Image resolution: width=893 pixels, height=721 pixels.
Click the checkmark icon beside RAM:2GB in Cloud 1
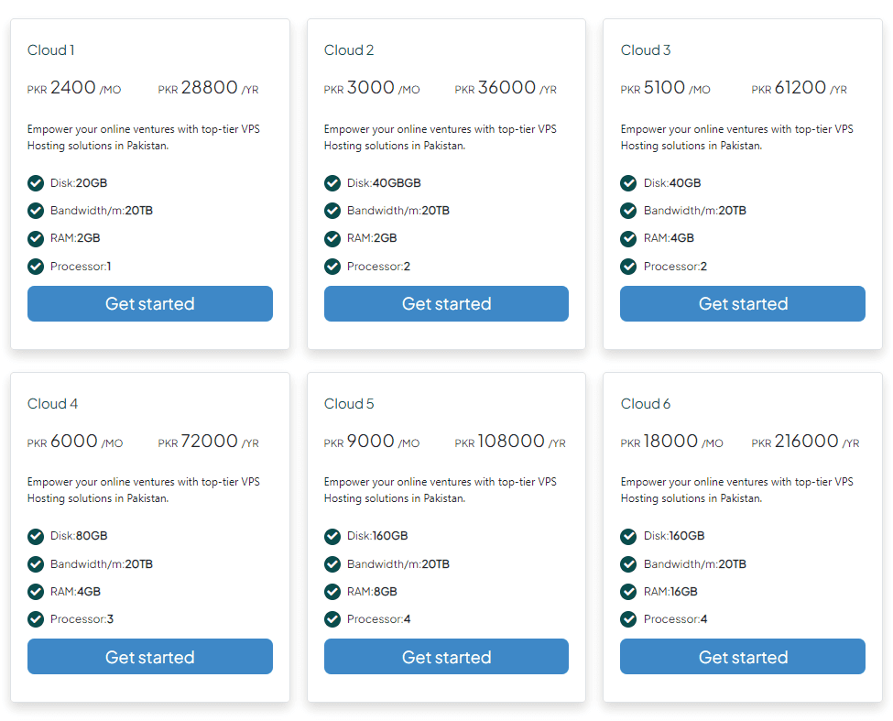pos(36,238)
